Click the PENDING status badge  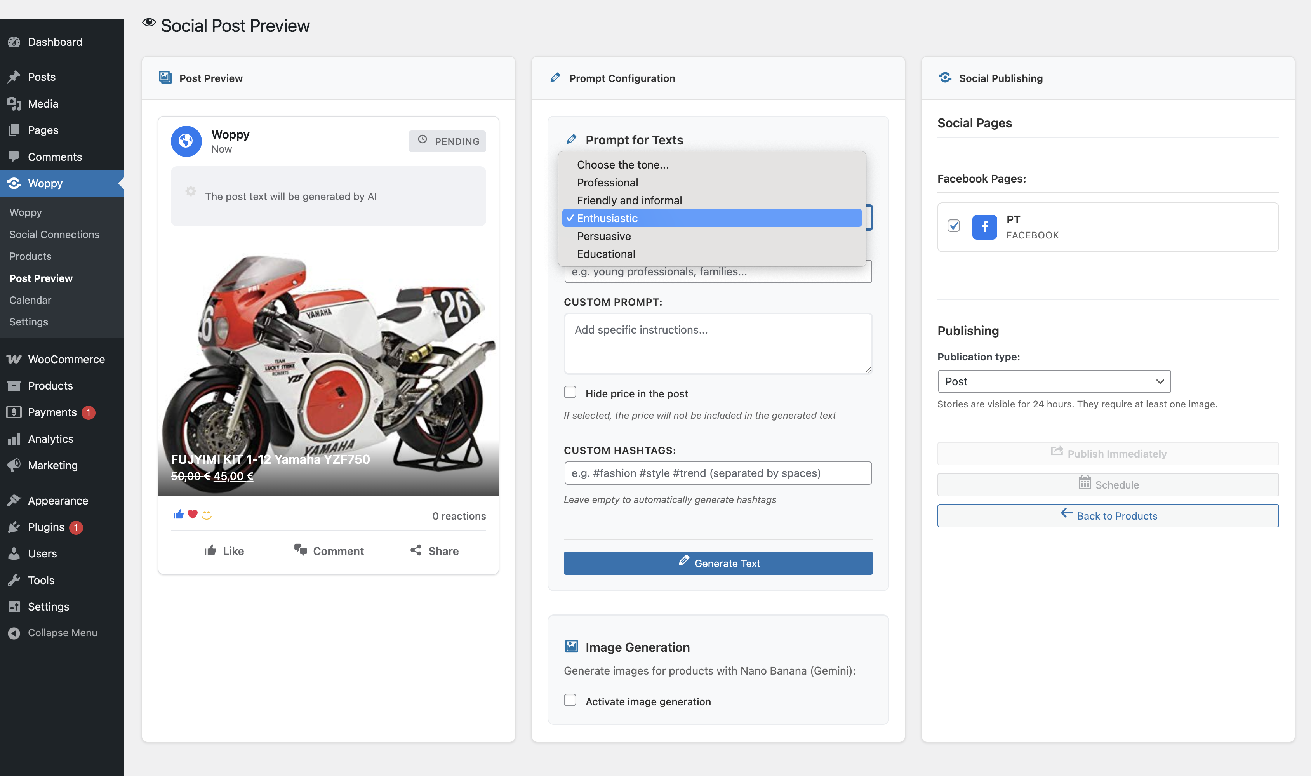click(x=447, y=141)
